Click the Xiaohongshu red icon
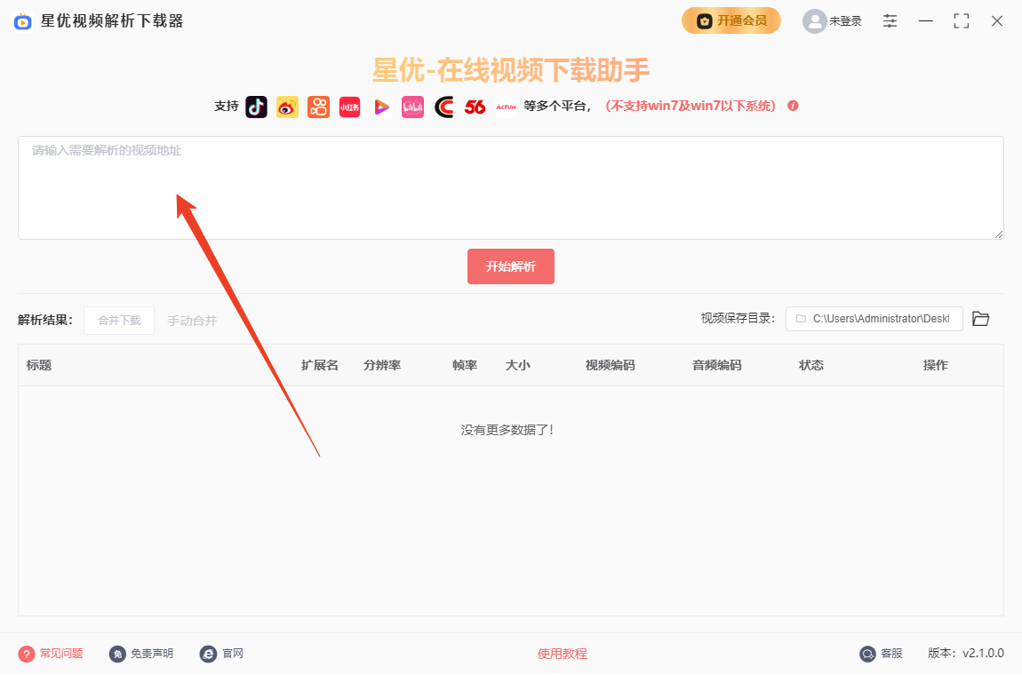 349,107
